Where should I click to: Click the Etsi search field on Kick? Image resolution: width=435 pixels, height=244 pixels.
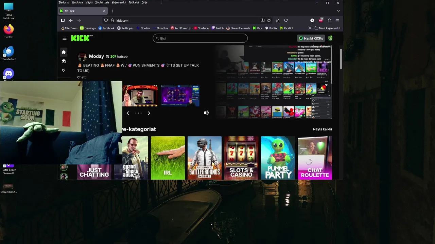point(200,38)
